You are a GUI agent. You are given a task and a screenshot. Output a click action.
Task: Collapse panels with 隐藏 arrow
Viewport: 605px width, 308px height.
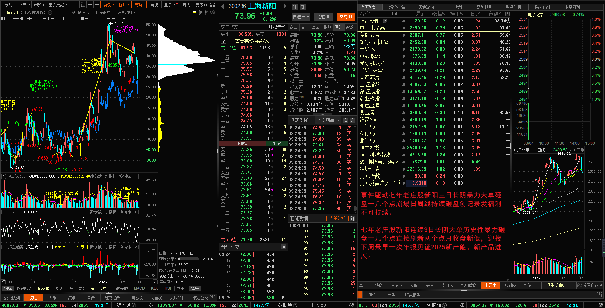point(201,5)
